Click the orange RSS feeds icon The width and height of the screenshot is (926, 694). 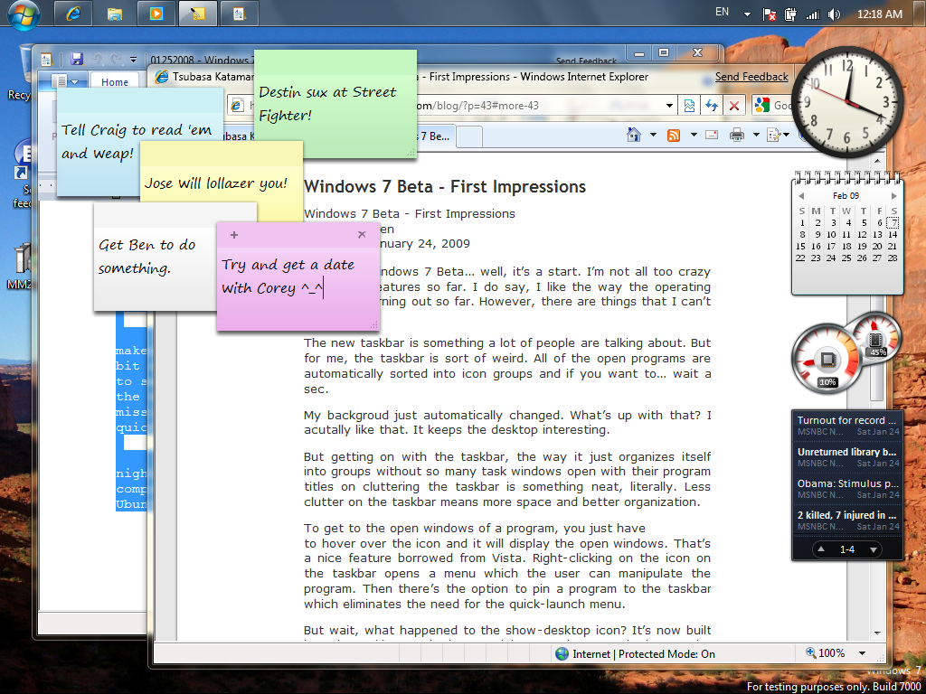coord(674,136)
